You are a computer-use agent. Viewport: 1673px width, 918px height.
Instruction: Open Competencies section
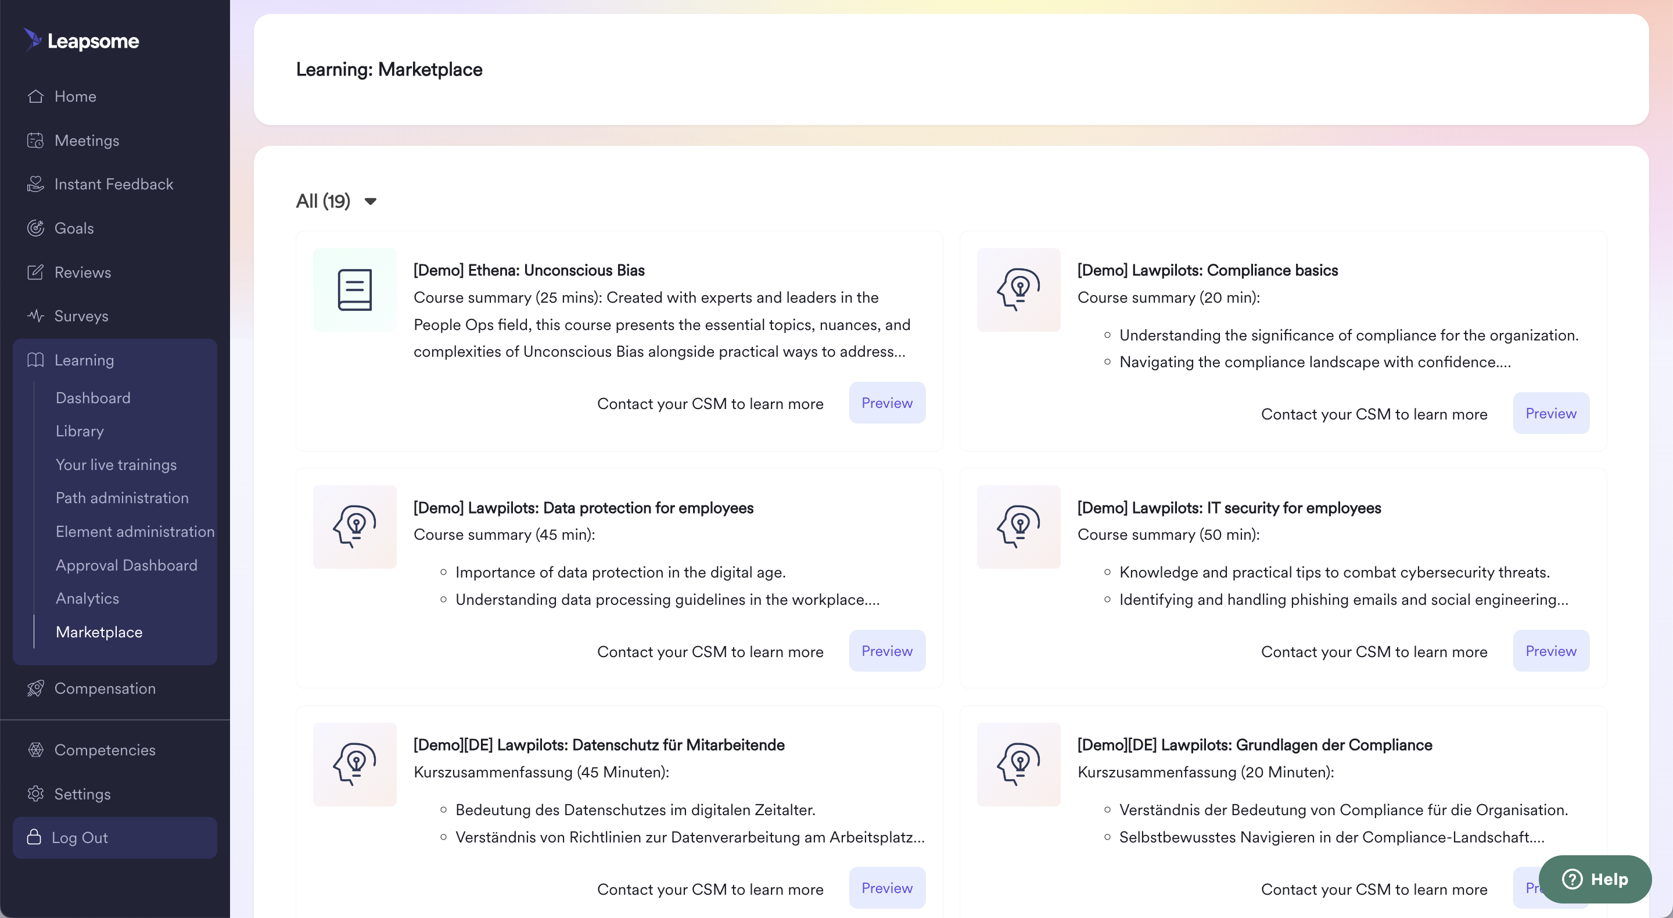(x=105, y=750)
